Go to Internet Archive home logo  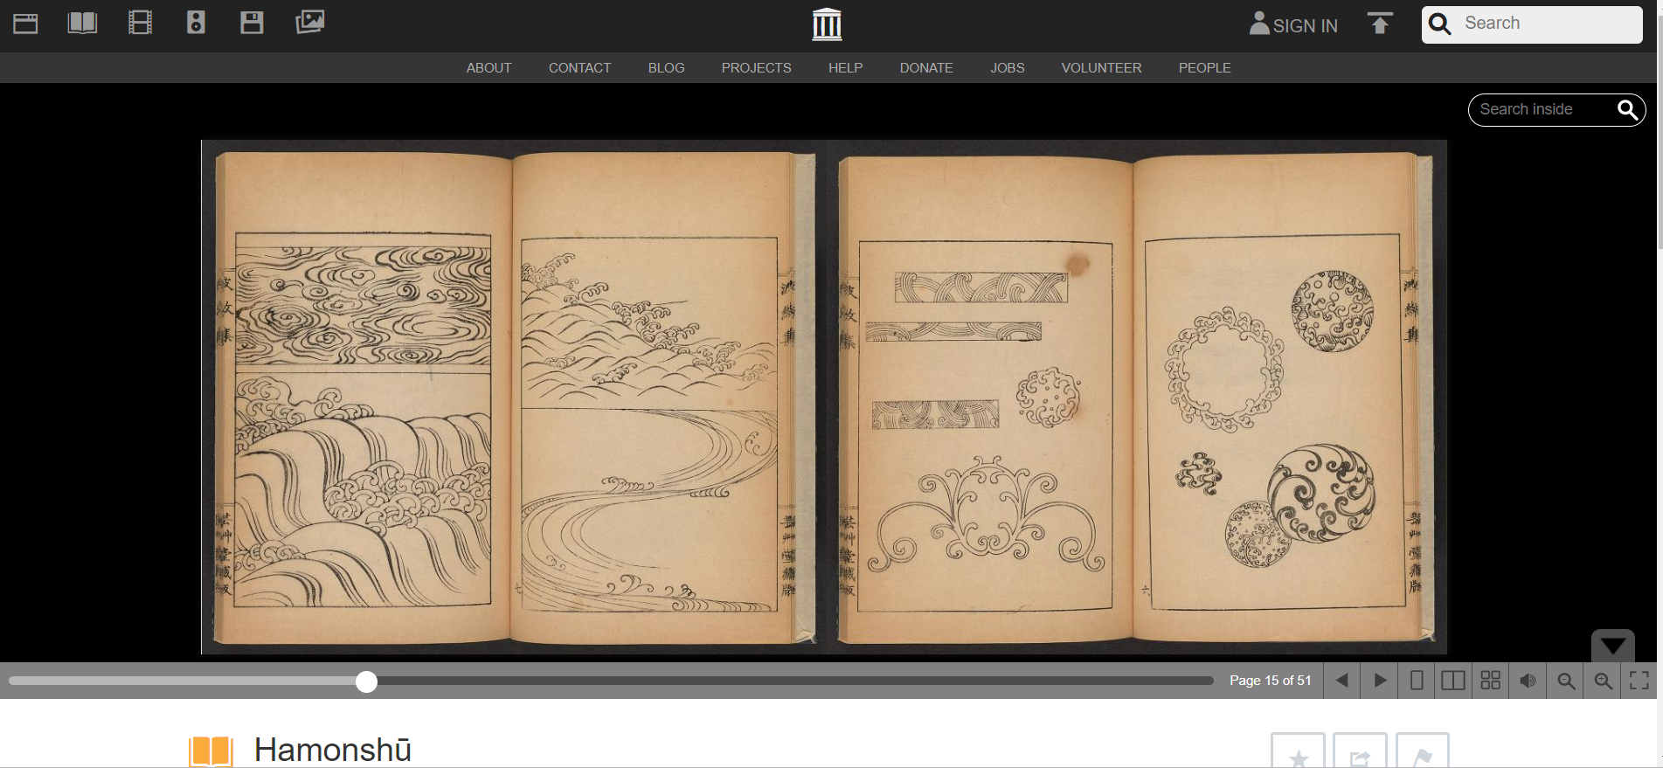tap(827, 24)
